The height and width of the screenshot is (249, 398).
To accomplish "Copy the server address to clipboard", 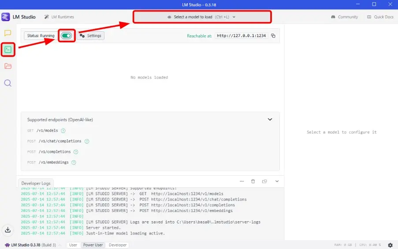I will tap(273, 36).
